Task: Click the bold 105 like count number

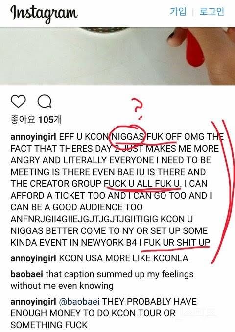Action: [x=46, y=120]
